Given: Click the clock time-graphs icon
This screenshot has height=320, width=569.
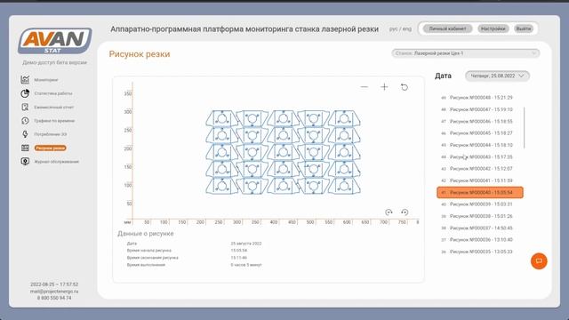Looking at the screenshot, I should click(25, 121).
